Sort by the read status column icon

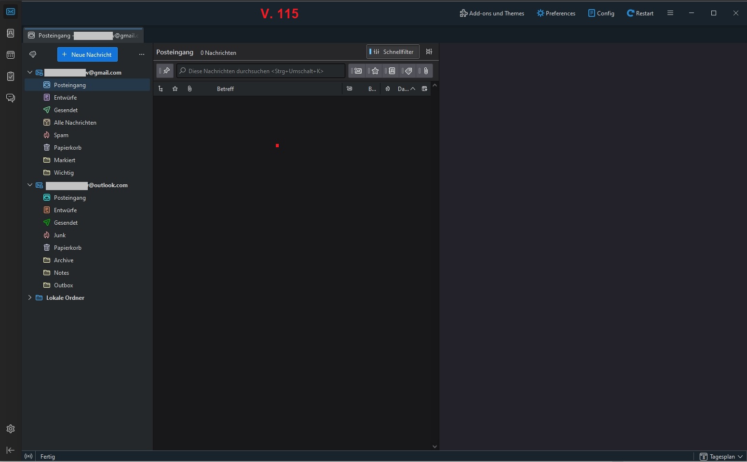point(350,89)
